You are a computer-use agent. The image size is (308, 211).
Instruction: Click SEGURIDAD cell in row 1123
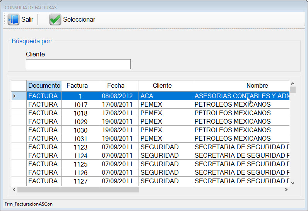point(166,147)
